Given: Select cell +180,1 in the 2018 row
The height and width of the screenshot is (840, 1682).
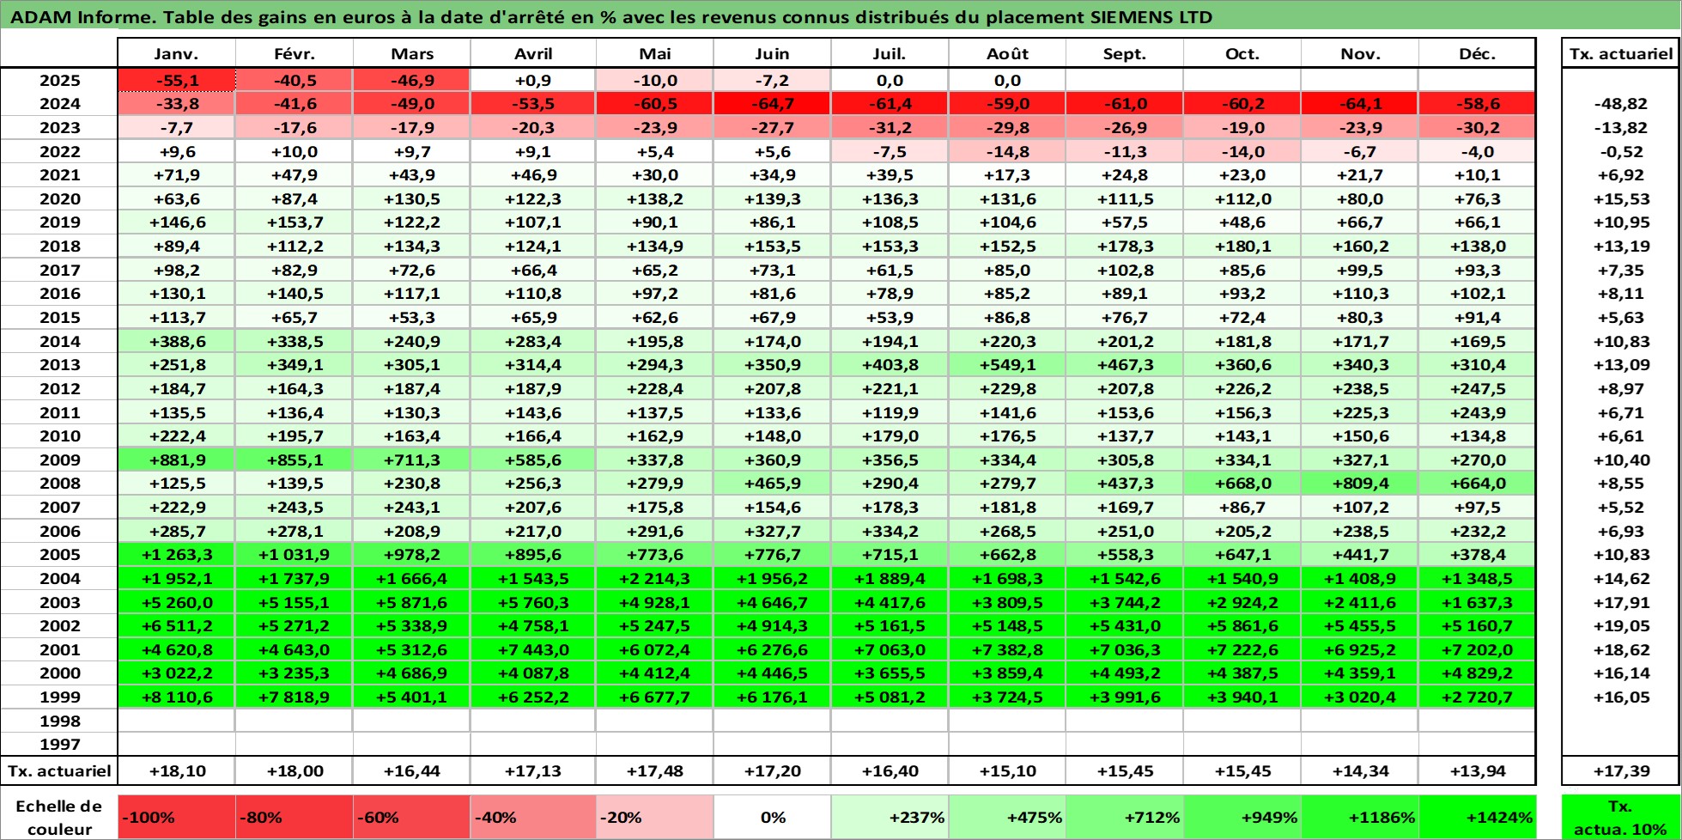Looking at the screenshot, I should (1242, 247).
